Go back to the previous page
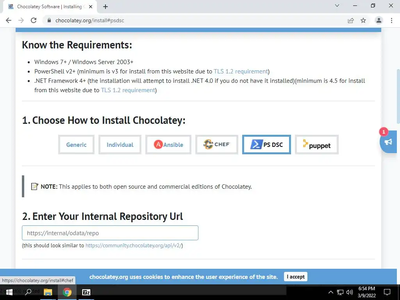 pos(9,20)
